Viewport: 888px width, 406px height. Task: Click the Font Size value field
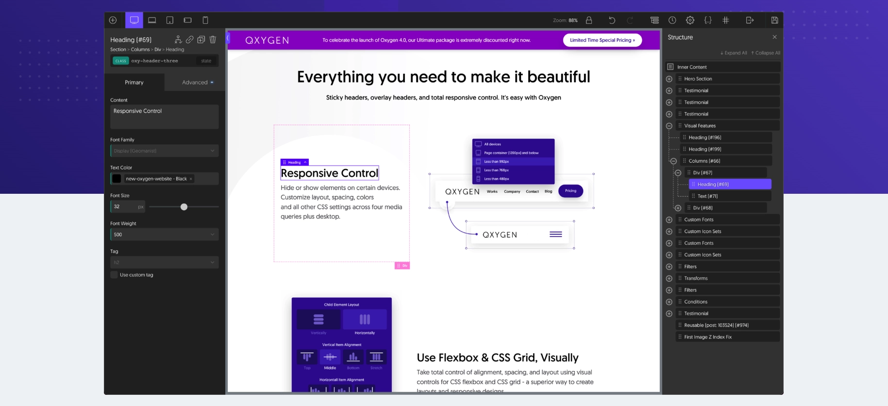coord(123,207)
